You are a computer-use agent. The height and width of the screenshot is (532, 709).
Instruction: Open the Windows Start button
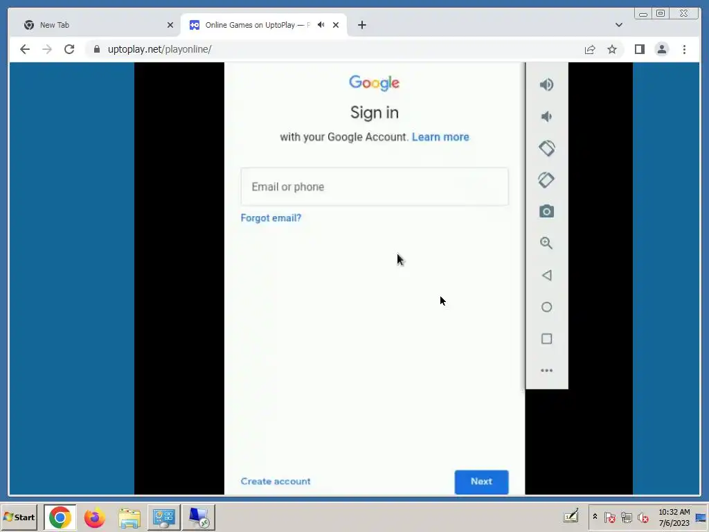pyautogui.click(x=19, y=517)
